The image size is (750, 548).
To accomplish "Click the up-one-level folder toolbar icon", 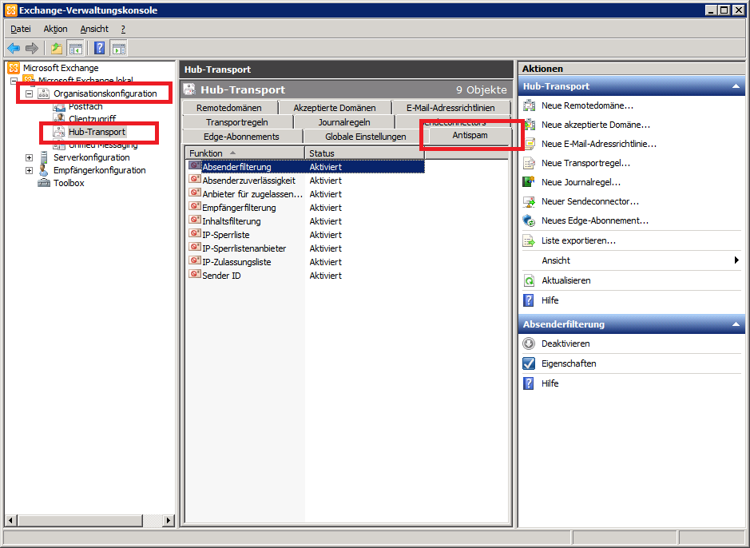I will click(x=57, y=49).
